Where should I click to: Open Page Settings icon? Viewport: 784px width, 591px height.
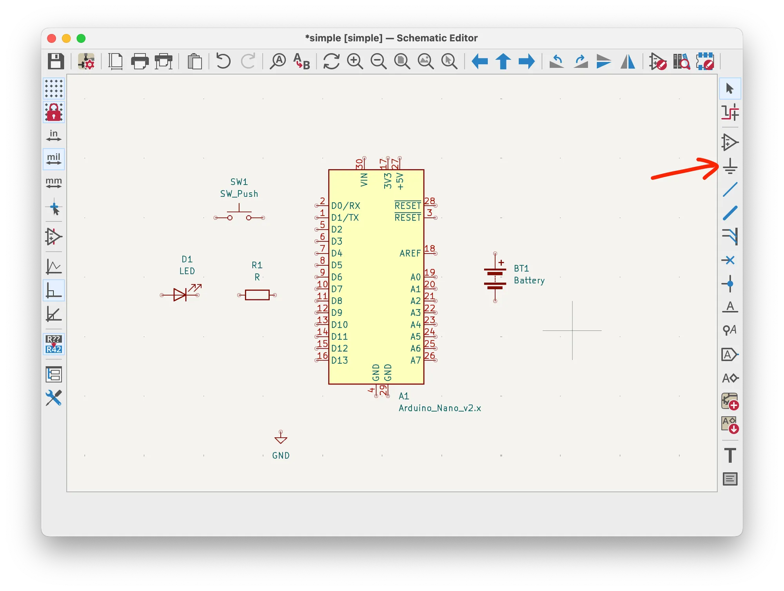pos(116,62)
